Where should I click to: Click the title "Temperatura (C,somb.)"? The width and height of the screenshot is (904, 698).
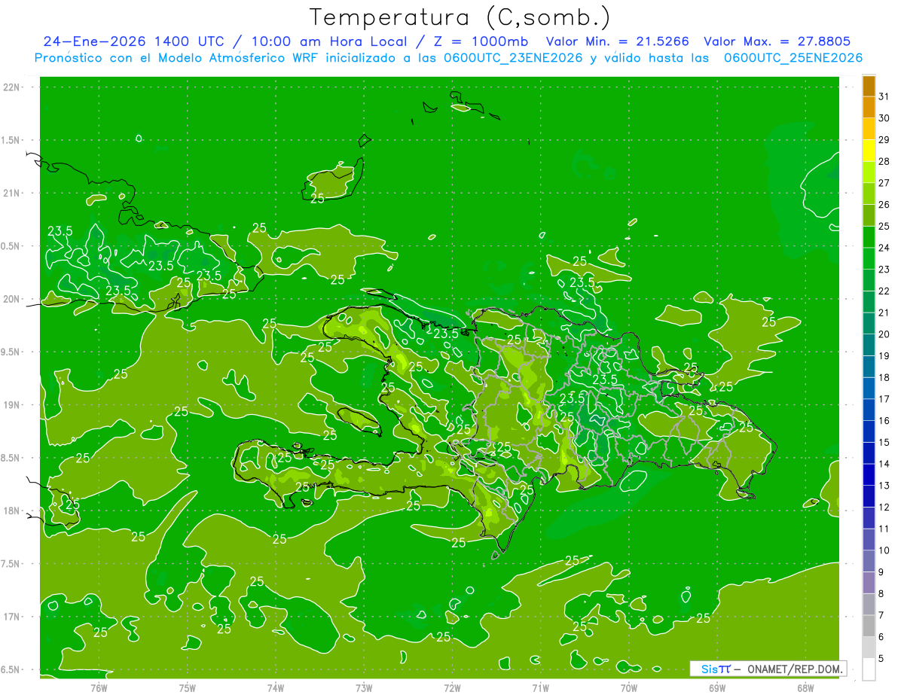pyautogui.click(x=460, y=17)
